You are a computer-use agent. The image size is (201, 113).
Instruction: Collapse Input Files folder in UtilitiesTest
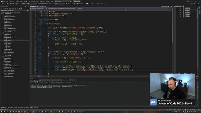click(x=3, y=64)
